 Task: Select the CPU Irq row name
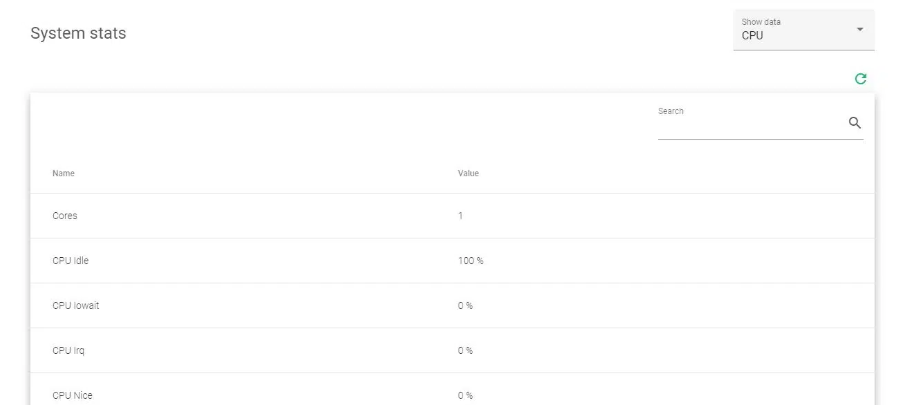pos(68,350)
